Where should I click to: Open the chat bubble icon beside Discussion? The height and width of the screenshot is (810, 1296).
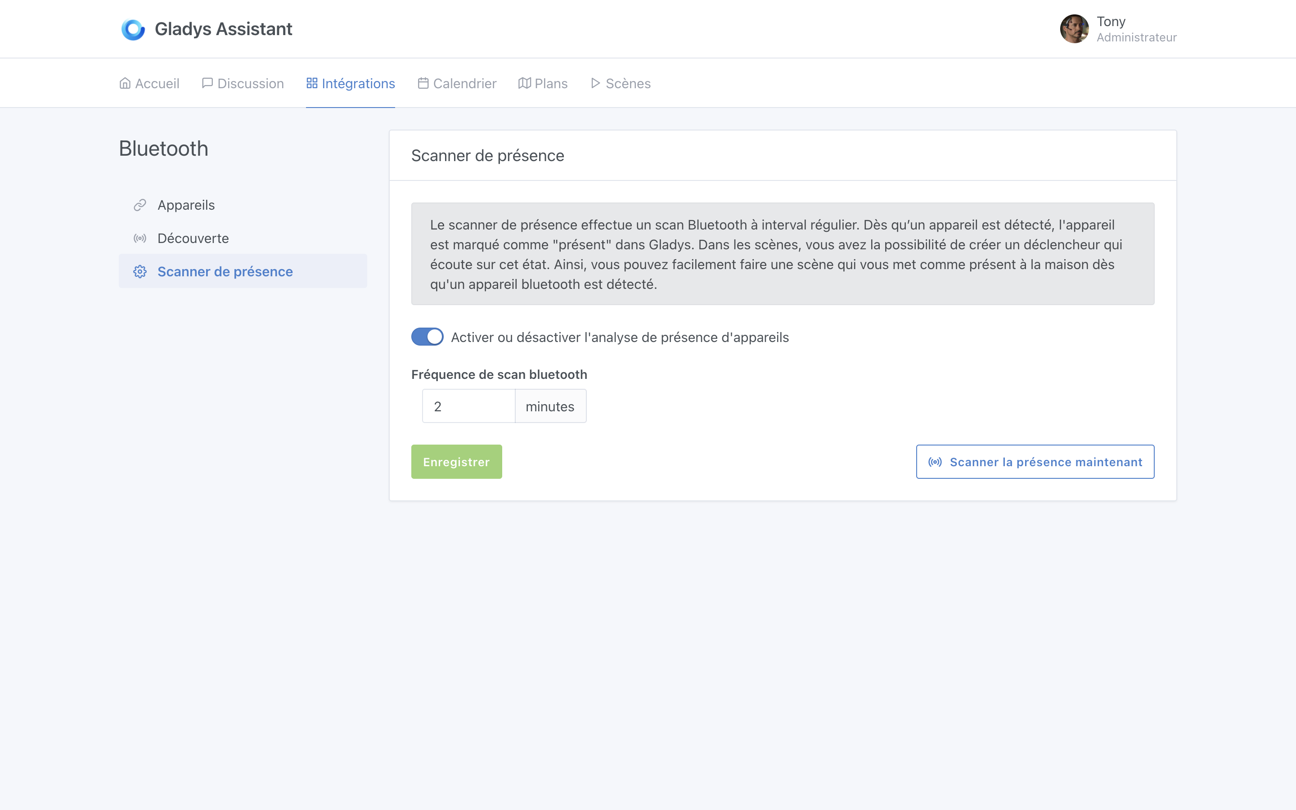pos(207,83)
